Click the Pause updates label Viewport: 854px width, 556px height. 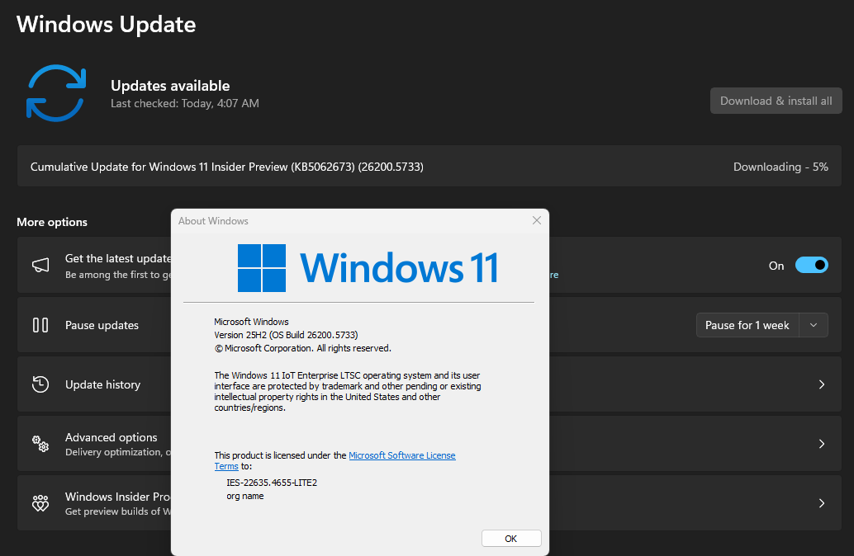coord(102,325)
